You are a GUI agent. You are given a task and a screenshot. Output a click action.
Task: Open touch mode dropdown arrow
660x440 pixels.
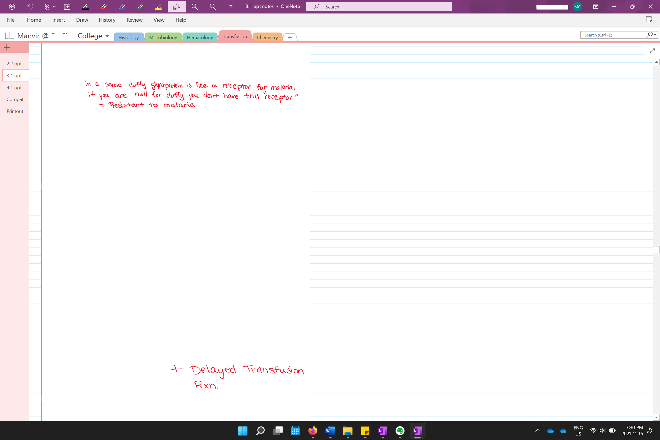point(54,6)
